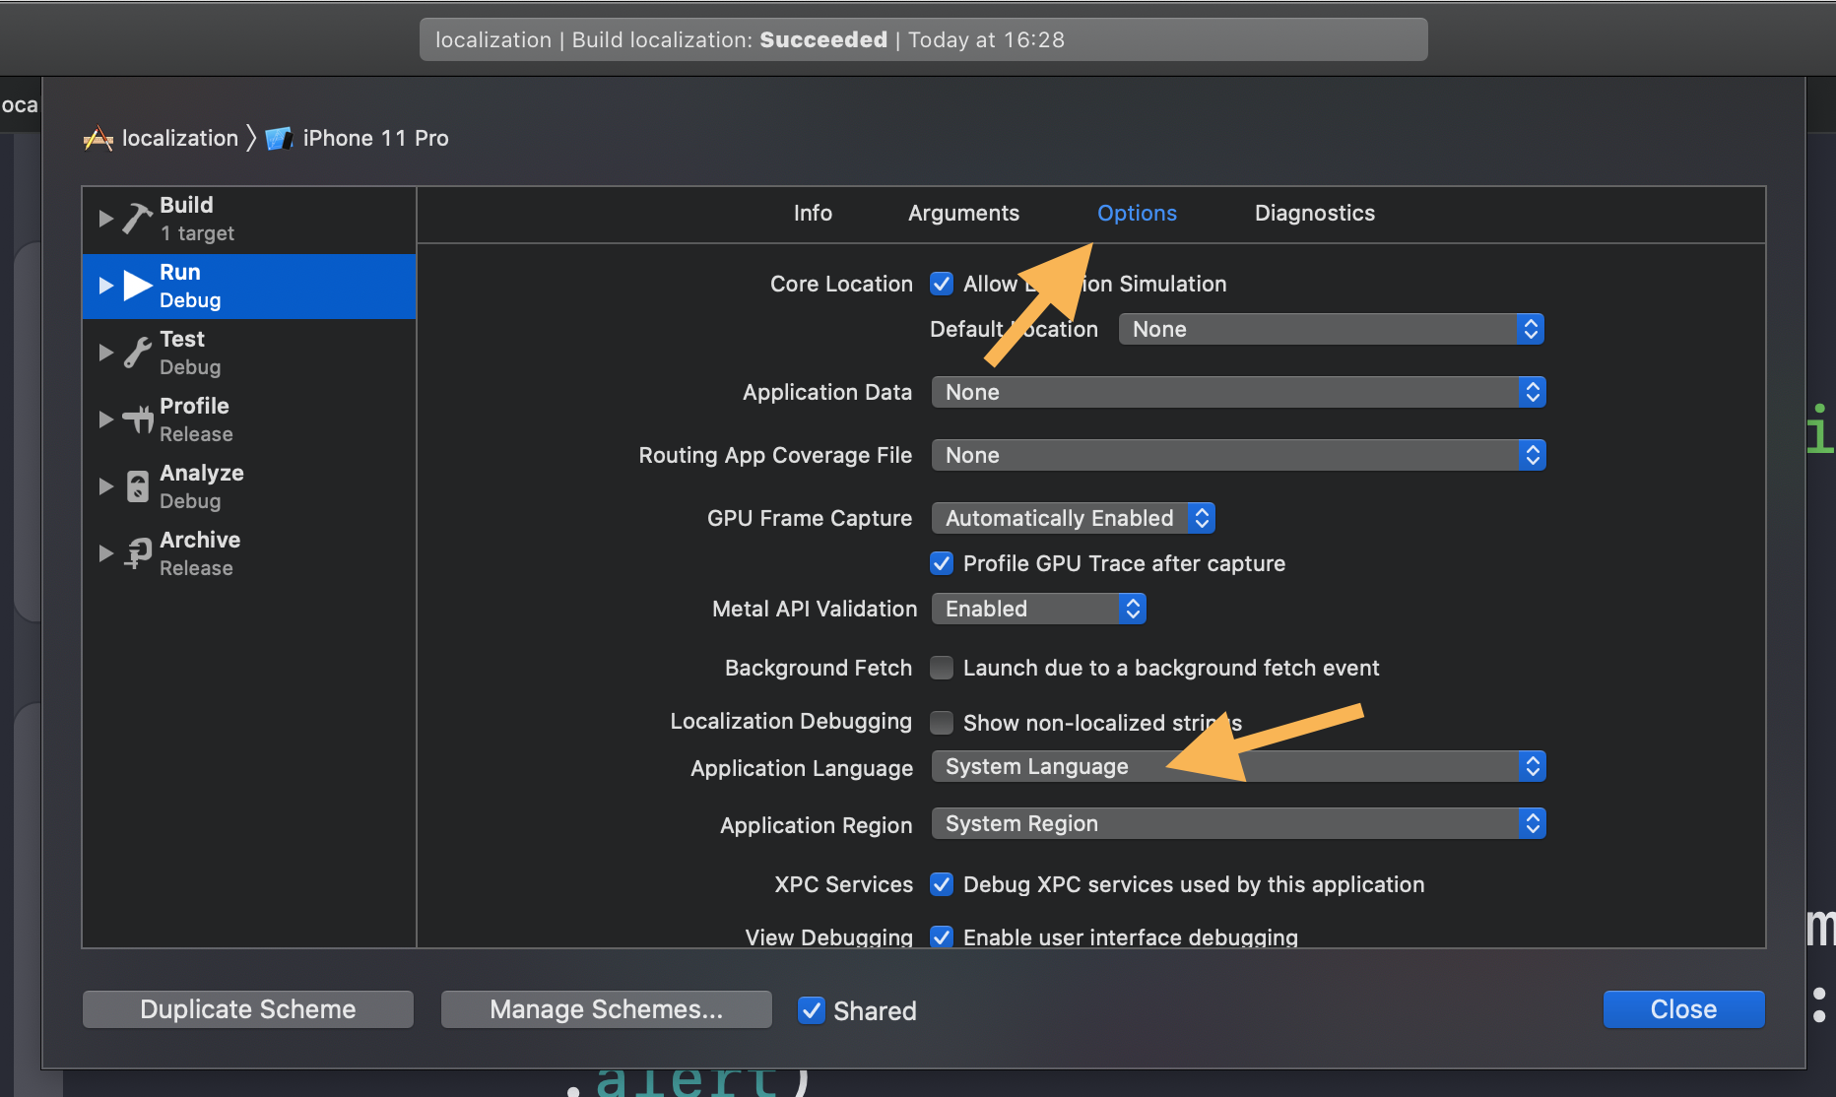Image resolution: width=1836 pixels, height=1097 pixels.
Task: Enable Launch due to background fetch event
Action: point(942,668)
